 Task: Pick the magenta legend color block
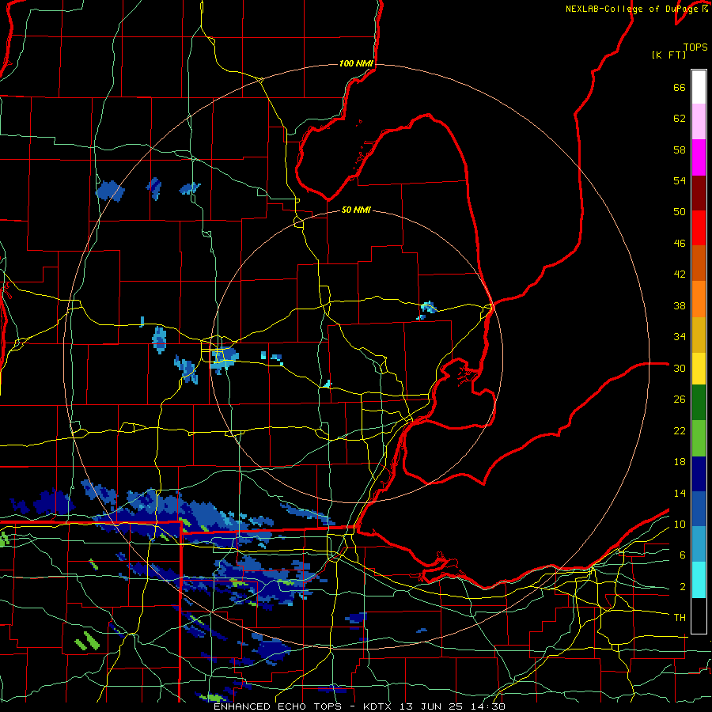coord(699,157)
